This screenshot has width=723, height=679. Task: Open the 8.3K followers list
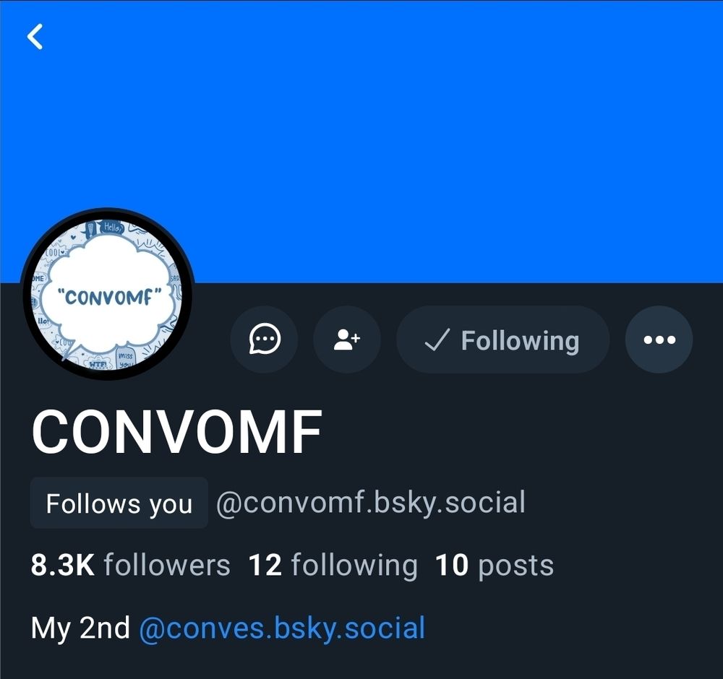coord(130,565)
